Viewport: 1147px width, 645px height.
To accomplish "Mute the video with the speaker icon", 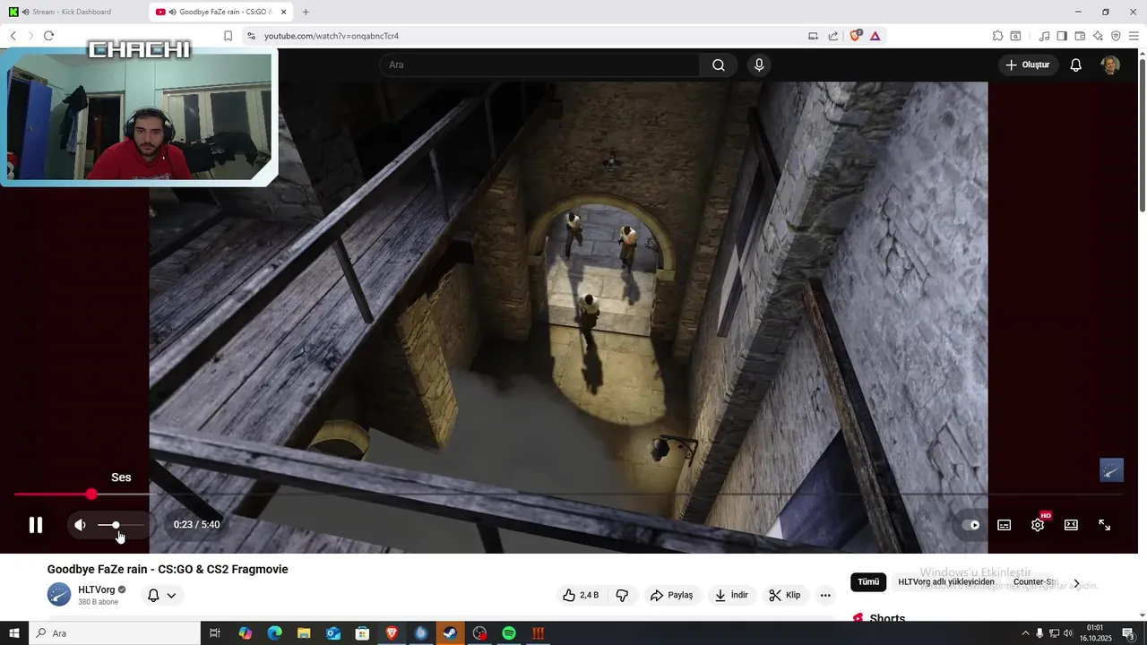I will pos(80,525).
